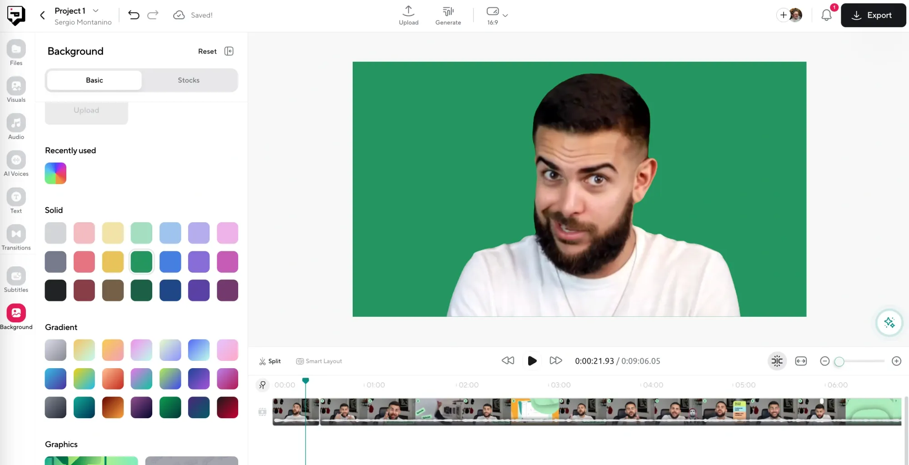
Task: Toggle the collapse panel icon beside Reset
Action: pyautogui.click(x=229, y=51)
